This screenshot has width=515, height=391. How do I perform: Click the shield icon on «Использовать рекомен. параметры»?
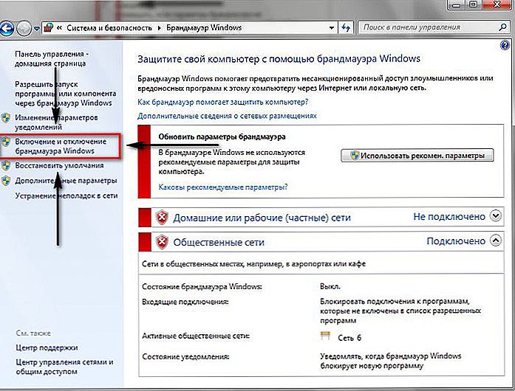coord(354,156)
